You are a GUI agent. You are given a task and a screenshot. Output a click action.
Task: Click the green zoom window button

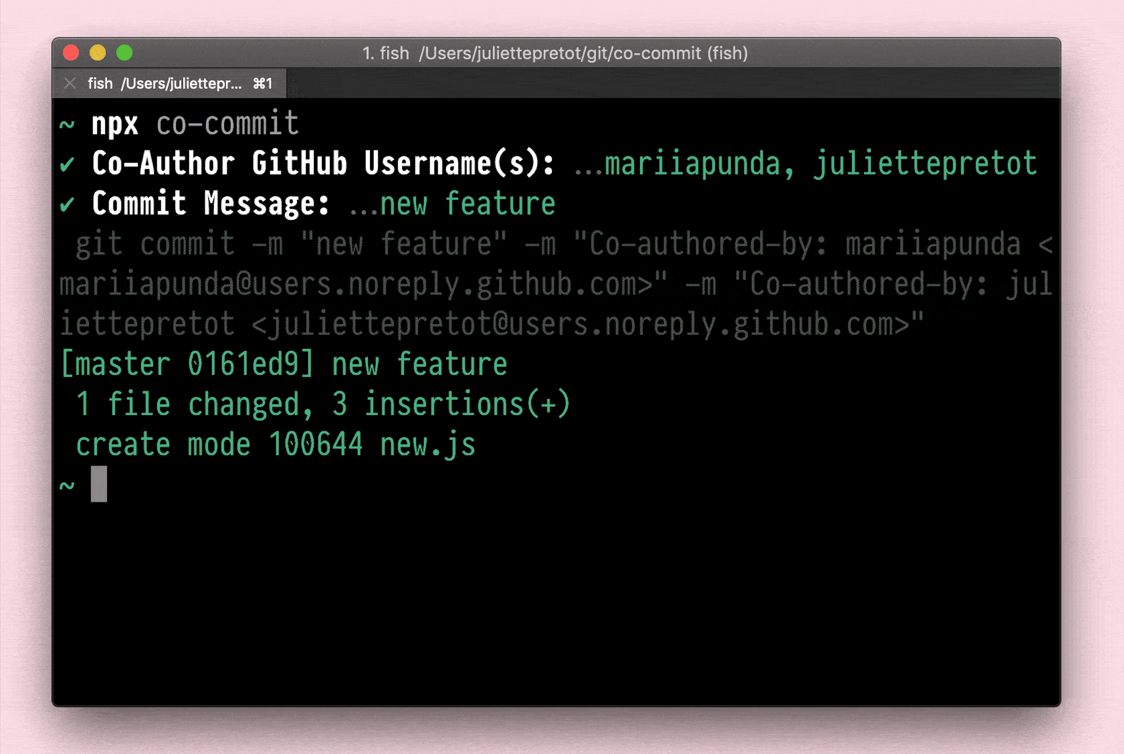(x=125, y=53)
